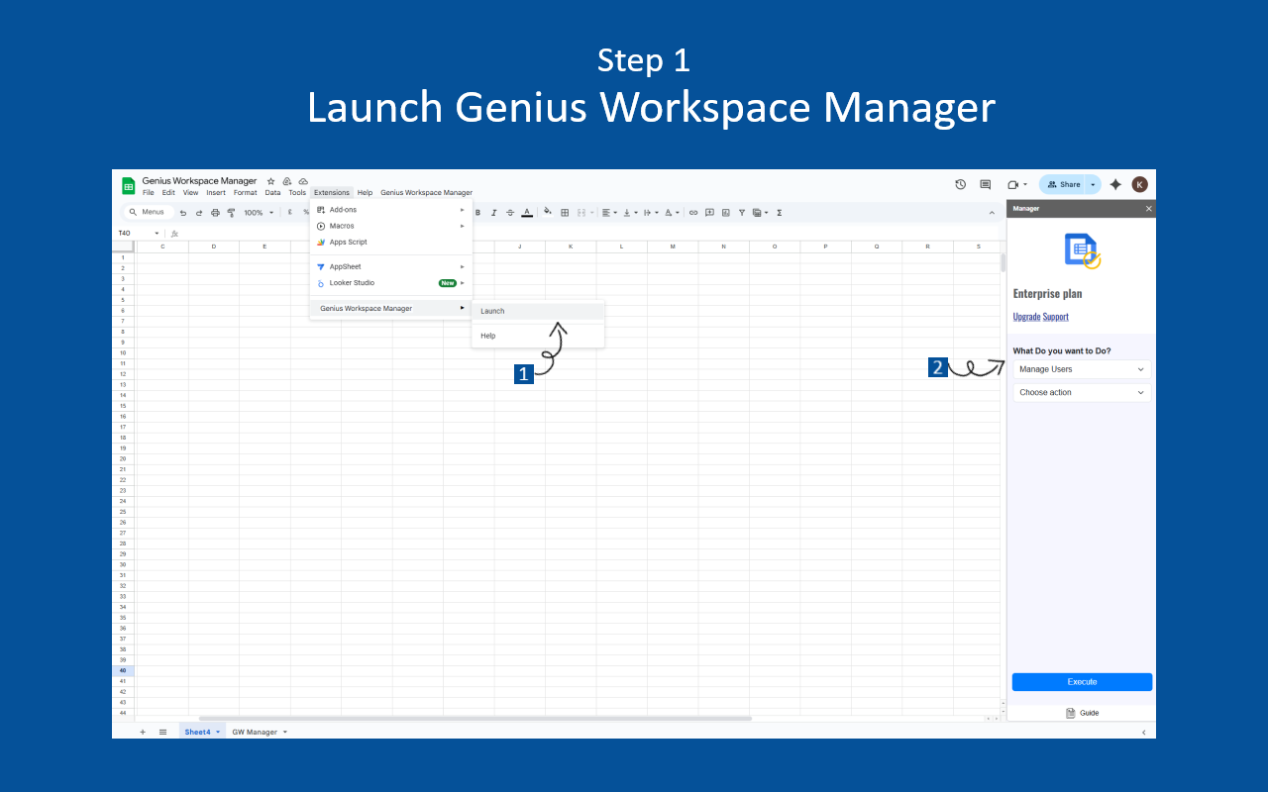Expand the Add-ons submenu
The height and width of the screenshot is (792, 1268).
(391, 210)
